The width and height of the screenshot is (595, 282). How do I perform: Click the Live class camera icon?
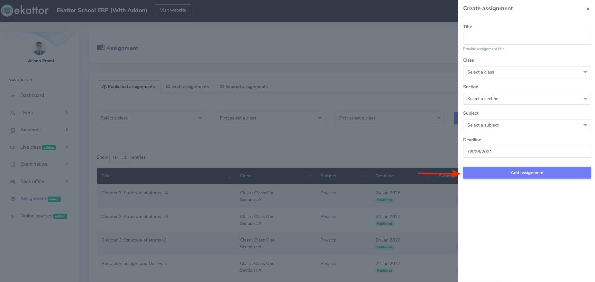tap(13, 147)
